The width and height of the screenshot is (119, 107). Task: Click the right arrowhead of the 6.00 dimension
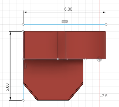104,12
